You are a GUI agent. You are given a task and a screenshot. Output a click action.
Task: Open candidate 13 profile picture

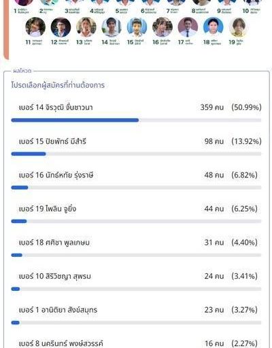(x=86, y=27)
